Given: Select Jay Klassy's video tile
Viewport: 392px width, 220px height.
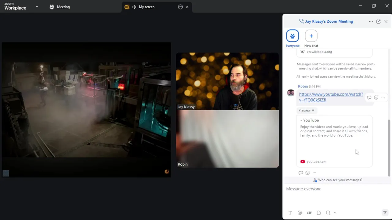Looking at the screenshot, I should click(x=227, y=81).
